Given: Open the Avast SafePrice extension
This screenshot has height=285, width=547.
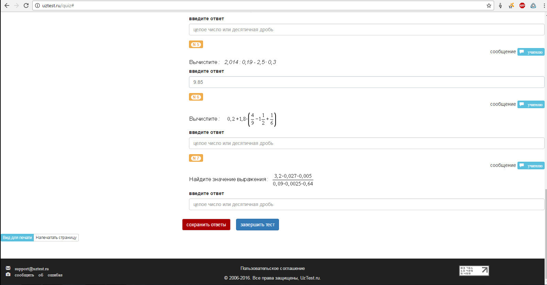Looking at the screenshot, I should point(511,5).
